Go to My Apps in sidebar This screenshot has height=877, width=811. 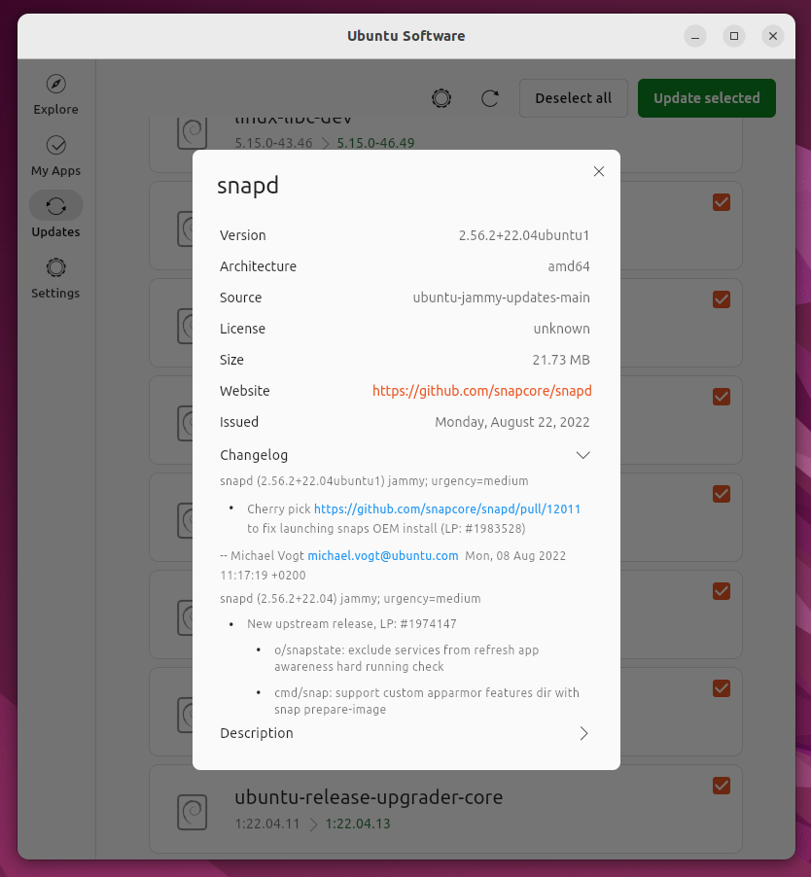pyautogui.click(x=55, y=156)
